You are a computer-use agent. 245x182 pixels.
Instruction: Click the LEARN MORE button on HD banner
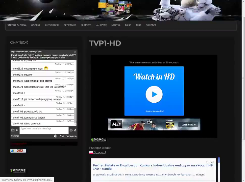pos(189,125)
